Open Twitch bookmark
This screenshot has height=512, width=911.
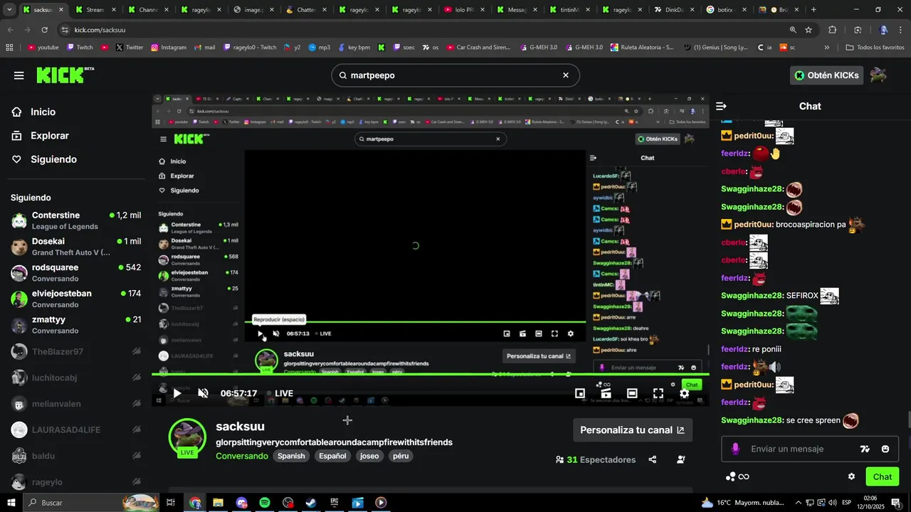(x=79, y=48)
